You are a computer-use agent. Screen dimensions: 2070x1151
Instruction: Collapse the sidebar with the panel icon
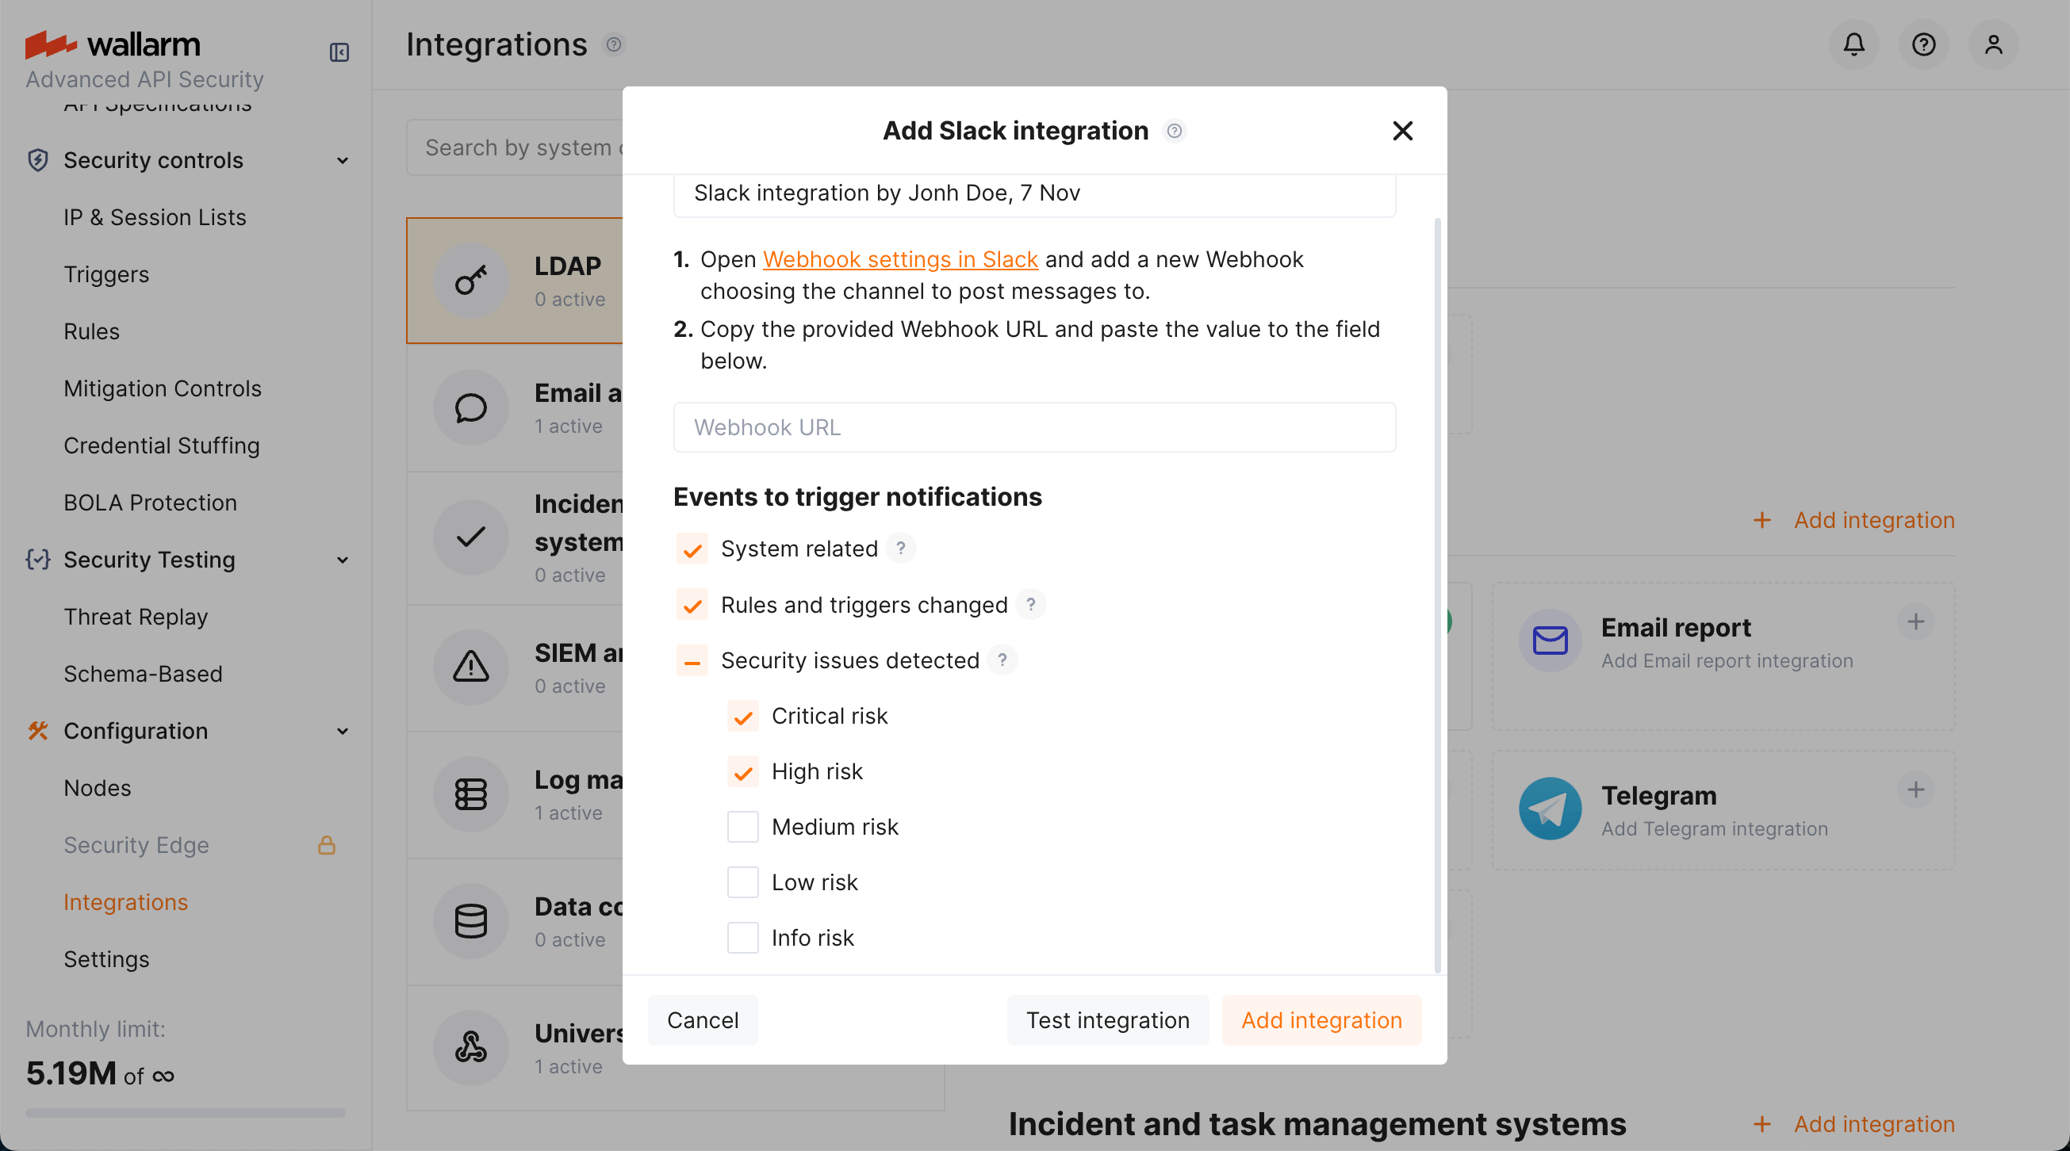339,52
